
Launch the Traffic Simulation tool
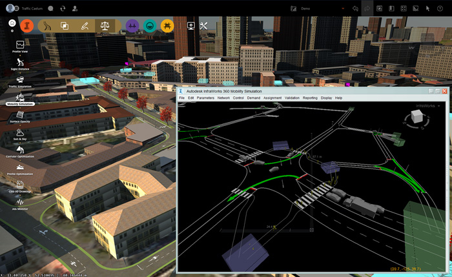point(21,80)
